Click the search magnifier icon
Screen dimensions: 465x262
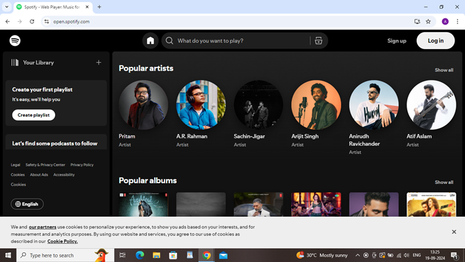coord(169,41)
